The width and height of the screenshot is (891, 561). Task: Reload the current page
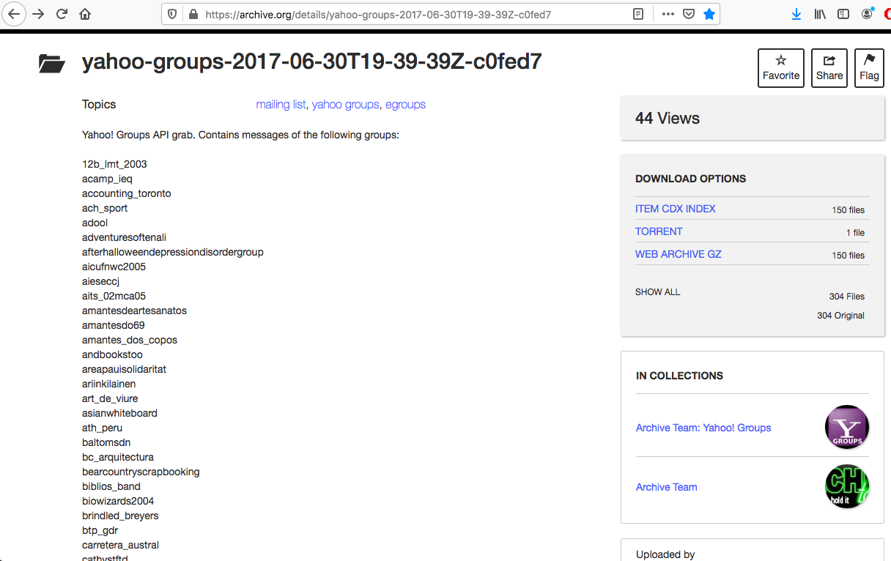point(62,14)
